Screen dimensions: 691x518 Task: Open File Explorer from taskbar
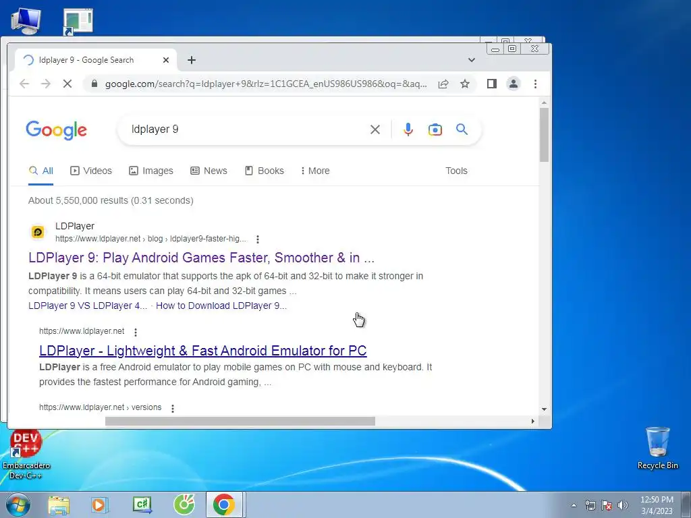[x=59, y=505]
